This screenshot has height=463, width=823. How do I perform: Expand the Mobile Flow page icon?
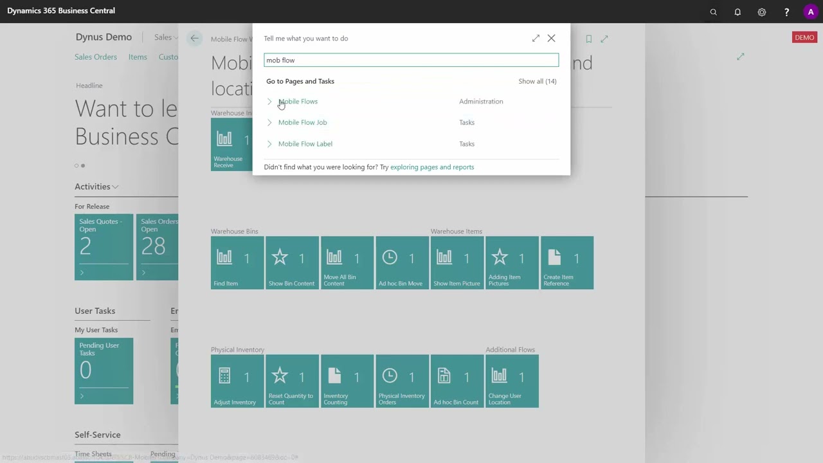604,39
